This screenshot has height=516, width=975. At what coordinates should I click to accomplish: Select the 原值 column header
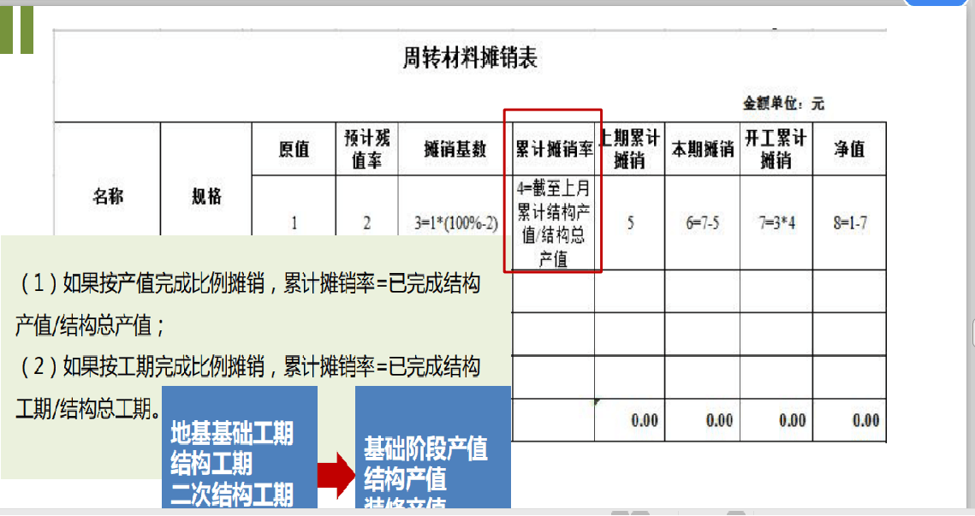click(x=293, y=150)
